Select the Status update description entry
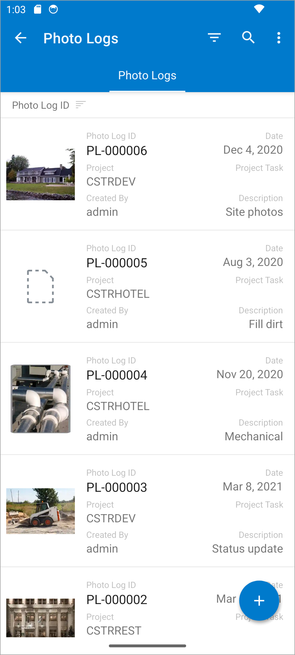Image resolution: width=295 pixels, height=655 pixels. click(x=247, y=549)
